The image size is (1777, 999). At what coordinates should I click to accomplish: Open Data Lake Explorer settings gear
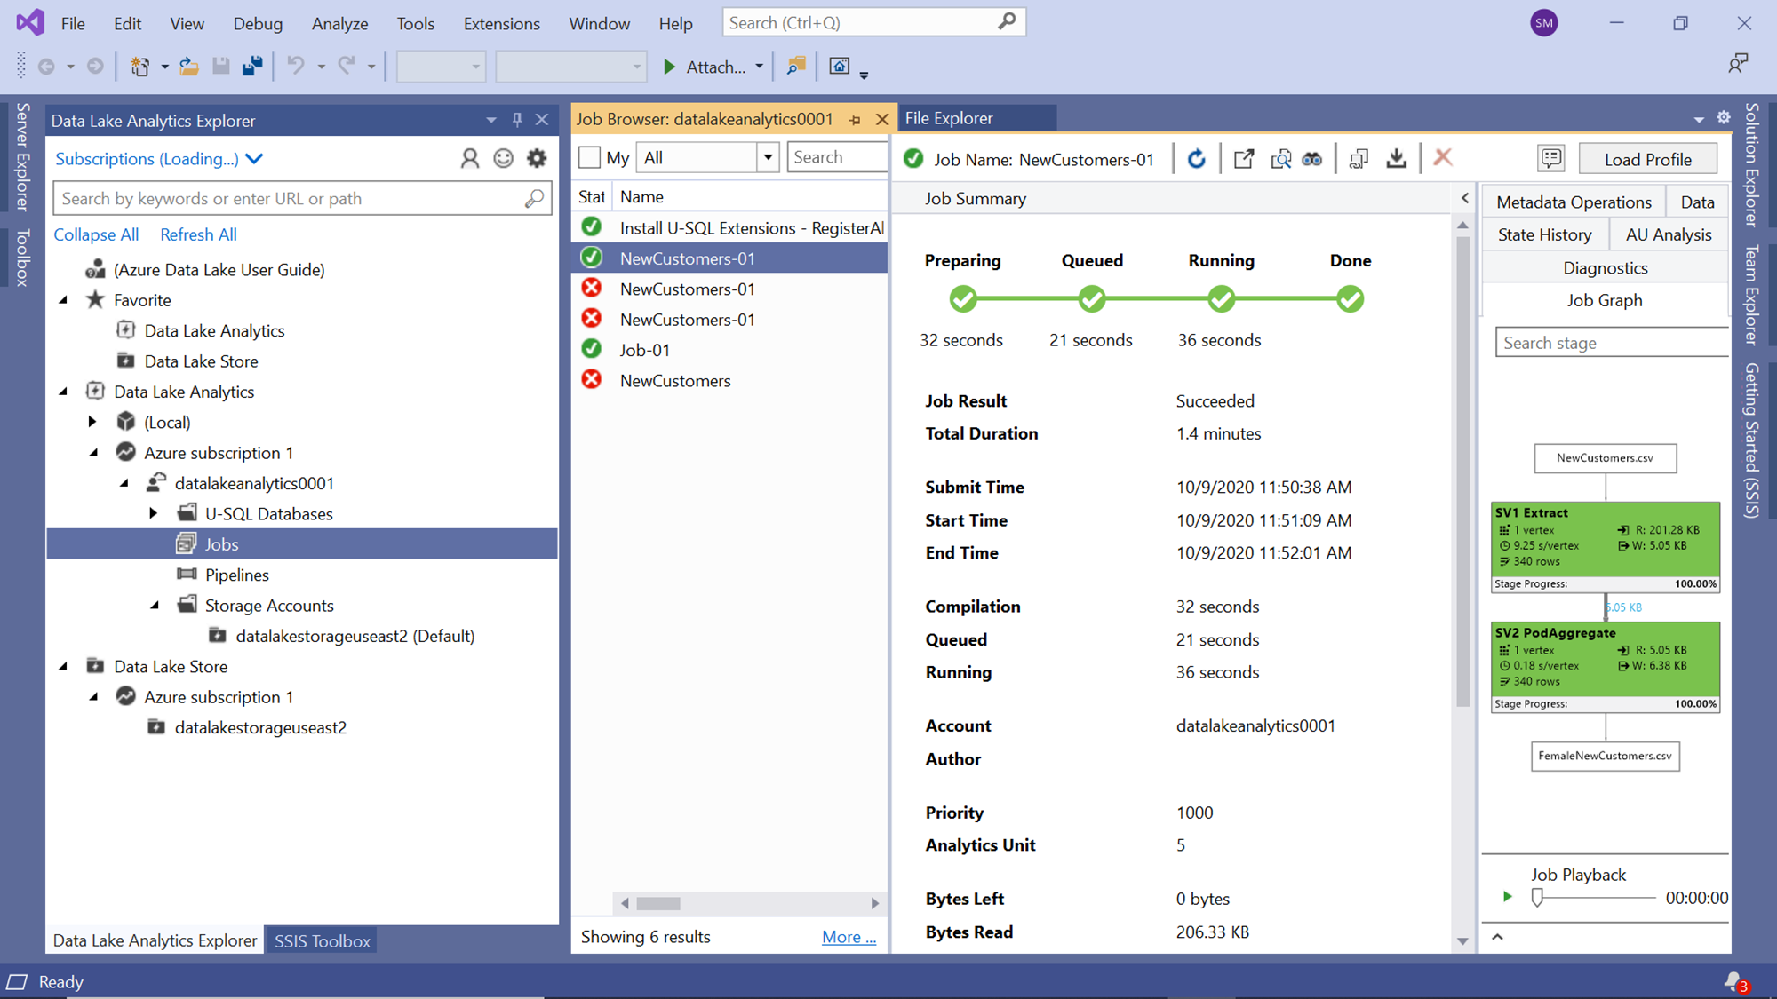click(537, 158)
